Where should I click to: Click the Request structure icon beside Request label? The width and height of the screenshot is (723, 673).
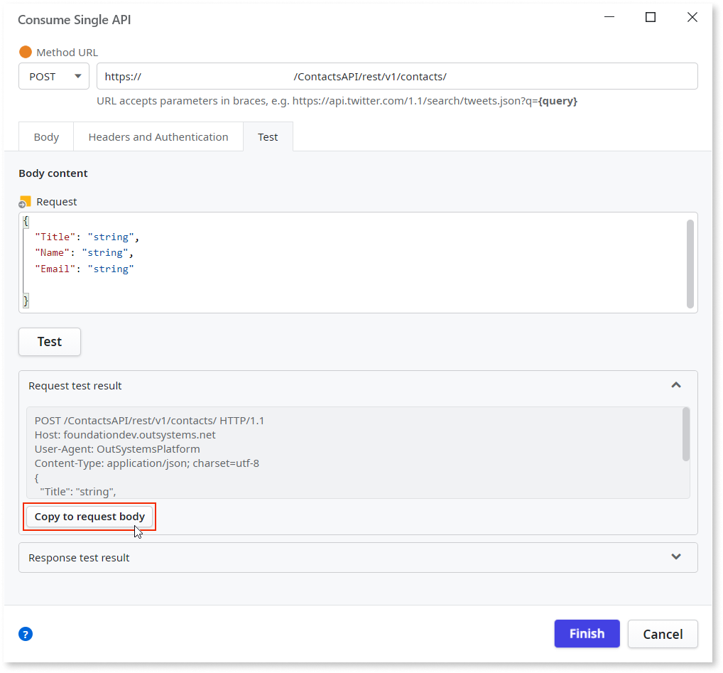(x=25, y=201)
